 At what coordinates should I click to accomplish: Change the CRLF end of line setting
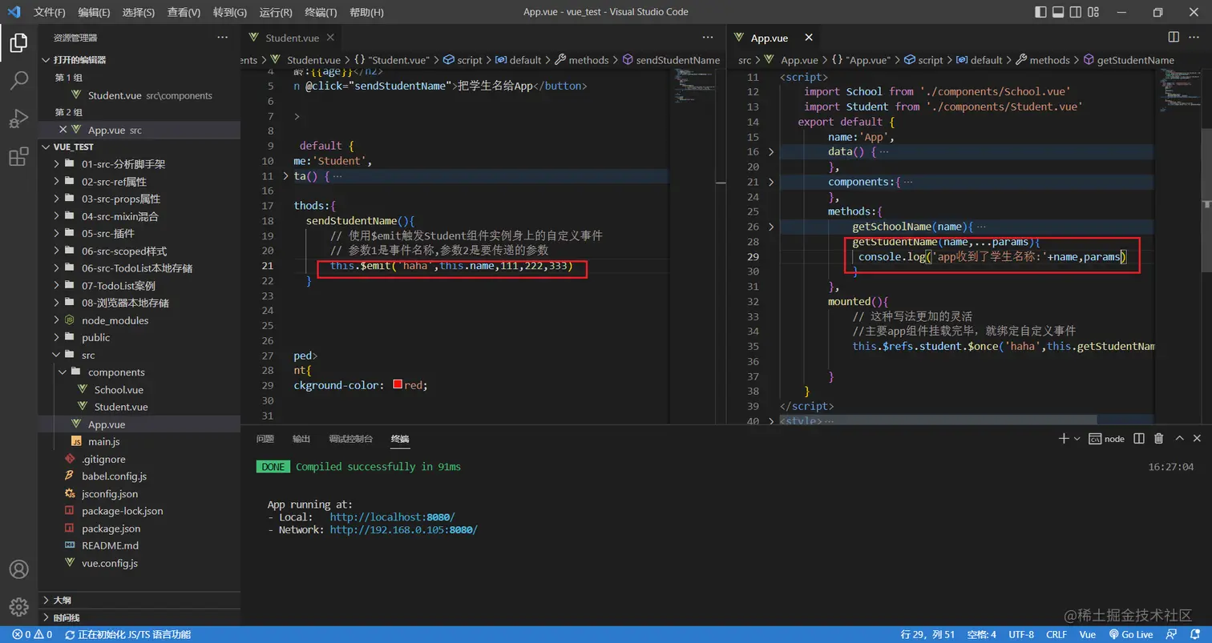point(1056,634)
